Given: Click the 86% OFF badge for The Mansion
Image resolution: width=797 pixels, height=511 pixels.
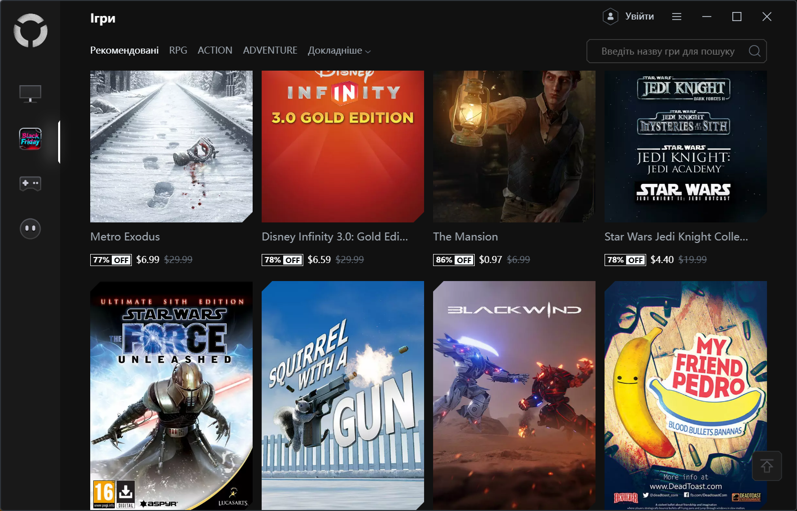Looking at the screenshot, I should tap(454, 260).
